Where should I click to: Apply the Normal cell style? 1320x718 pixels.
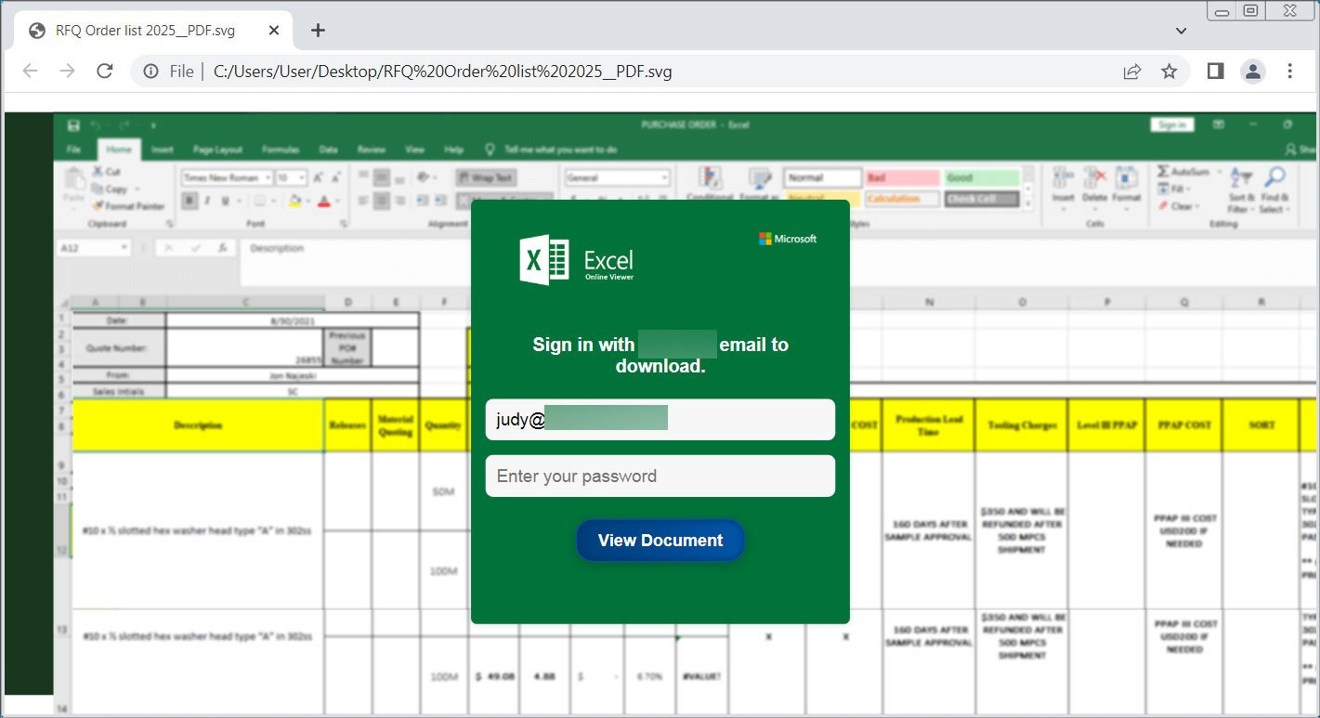[x=823, y=177]
